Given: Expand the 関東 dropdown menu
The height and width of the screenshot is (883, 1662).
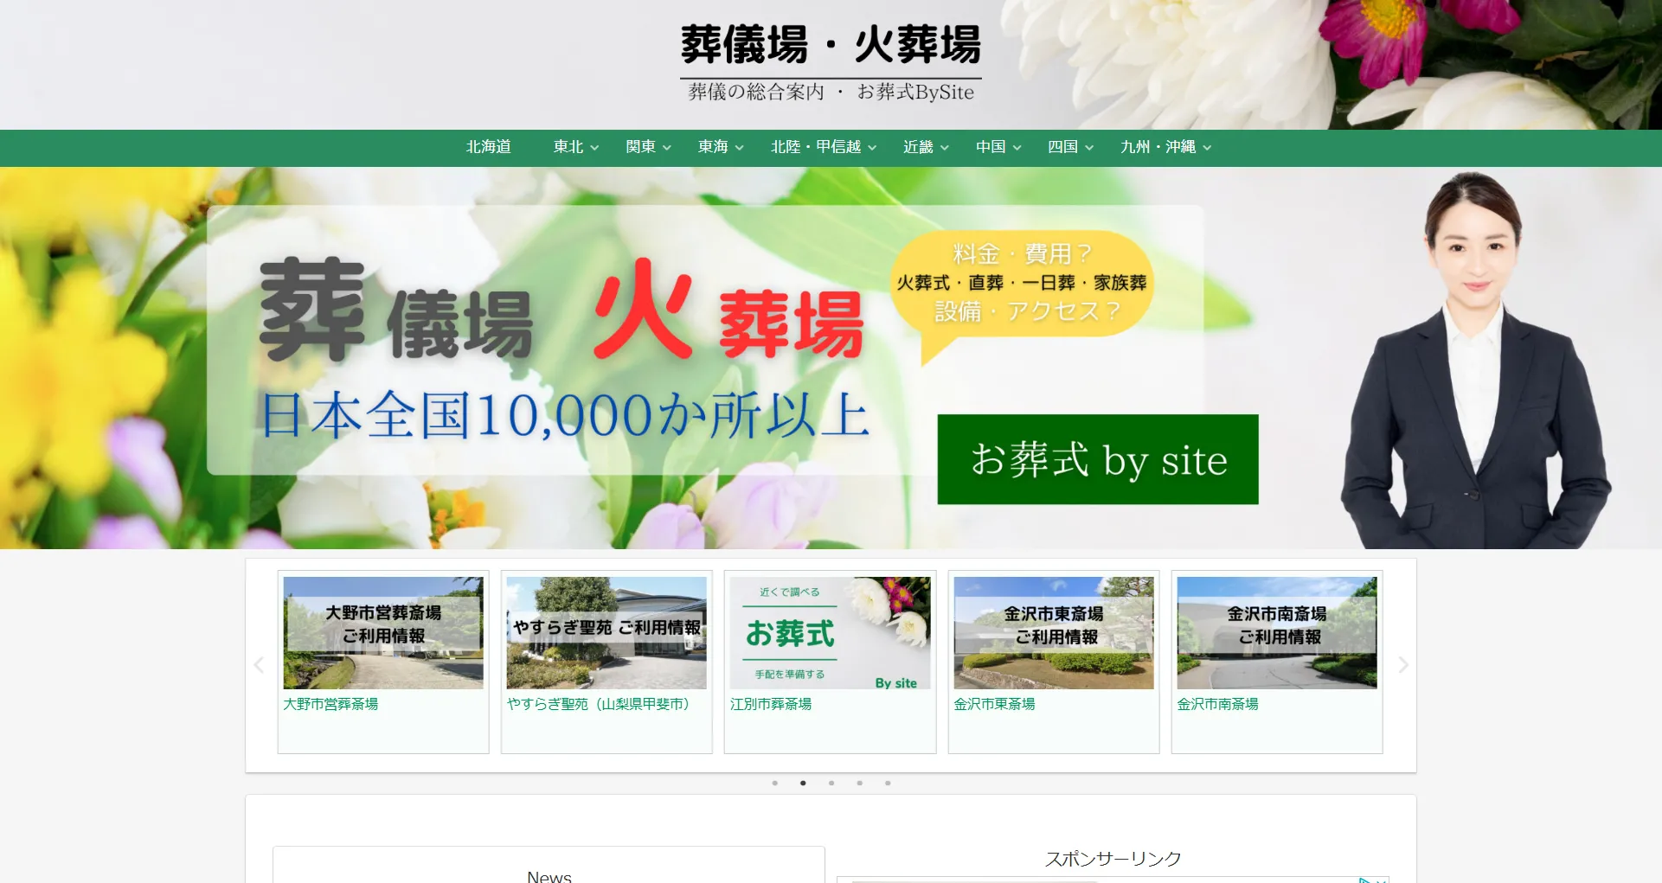Looking at the screenshot, I should click(649, 148).
